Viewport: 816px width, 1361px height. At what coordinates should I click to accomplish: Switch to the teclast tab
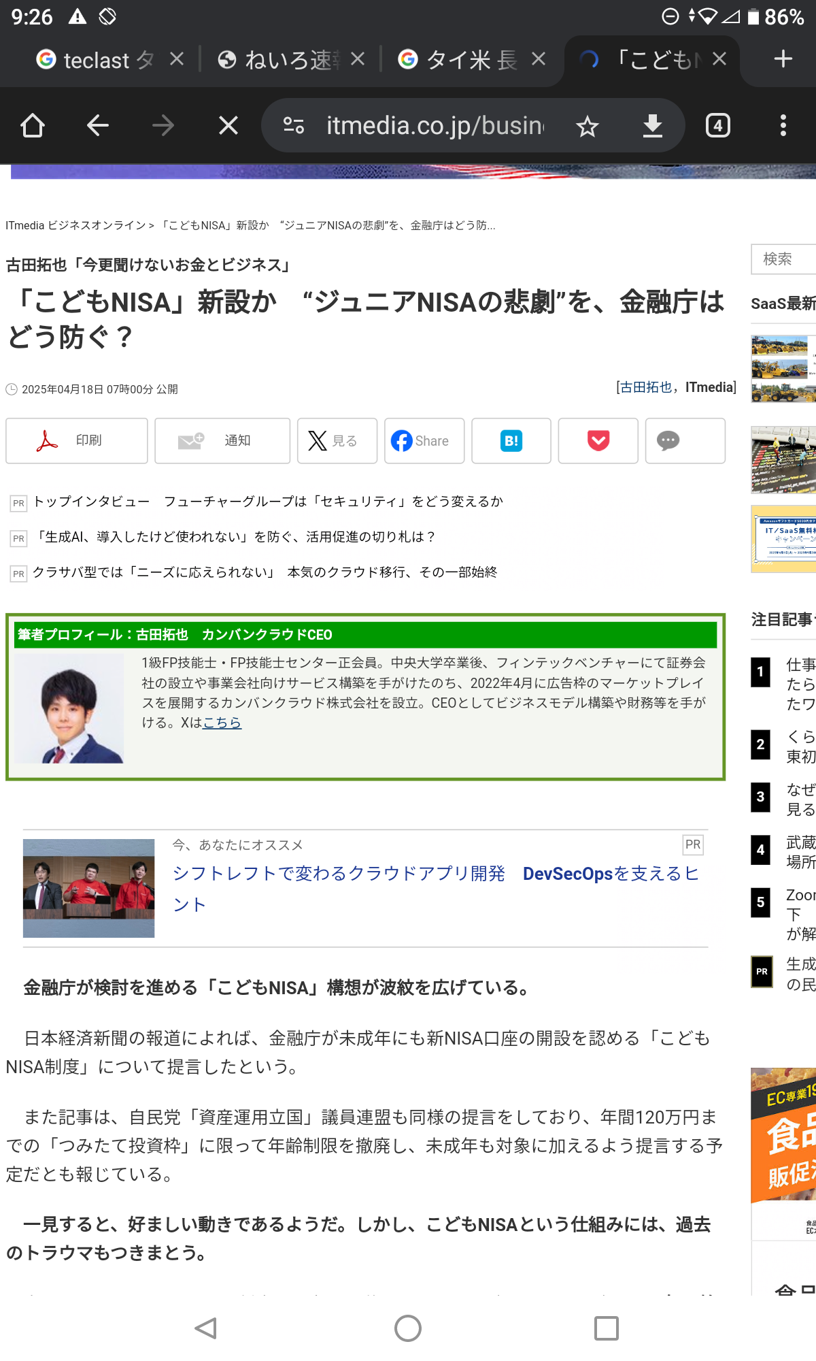[x=95, y=60]
